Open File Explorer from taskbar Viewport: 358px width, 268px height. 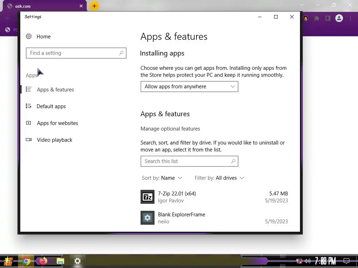[60, 261]
